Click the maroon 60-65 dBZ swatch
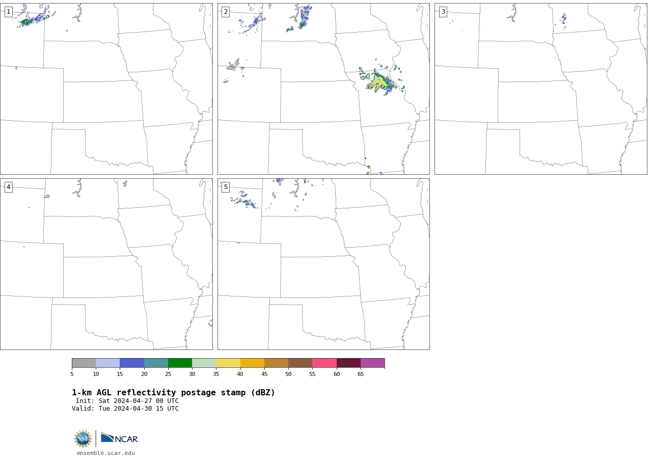This screenshot has width=652, height=459. [348, 363]
